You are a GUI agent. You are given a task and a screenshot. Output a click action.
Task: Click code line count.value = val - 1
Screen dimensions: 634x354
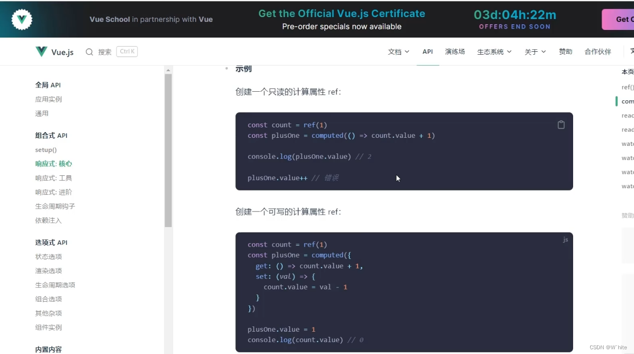[x=305, y=287]
